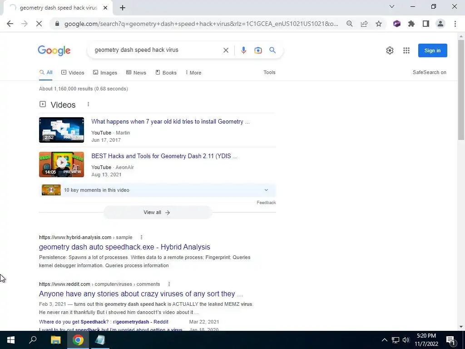Open File Explorer from taskbar
This screenshot has height=349, width=465.
(x=55, y=340)
